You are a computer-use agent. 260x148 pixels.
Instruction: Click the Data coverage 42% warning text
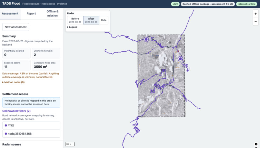pos(31,75)
